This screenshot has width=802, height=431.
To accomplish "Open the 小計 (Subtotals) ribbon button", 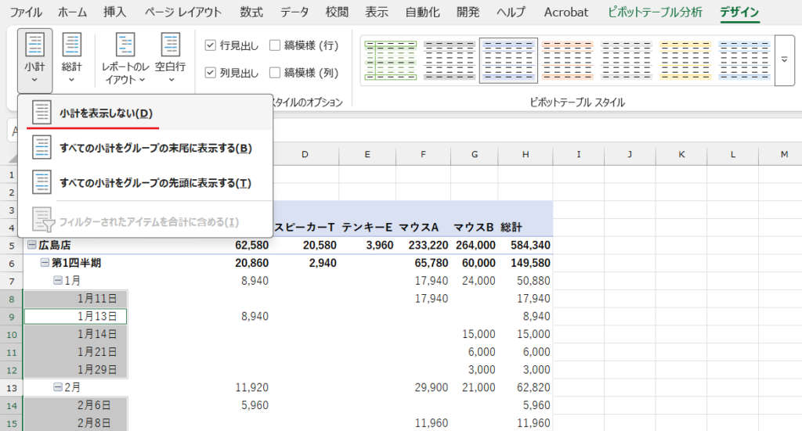I will coord(34,59).
